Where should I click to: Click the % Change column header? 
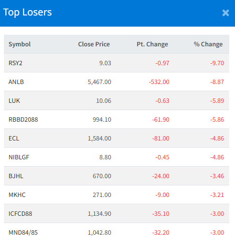(208, 44)
